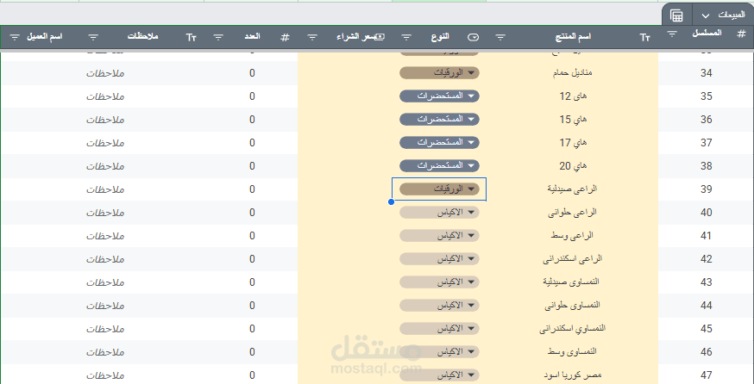Screen dimensions: 754x384
Task: Click text type icon of ملاحظات column
Action: pos(192,37)
